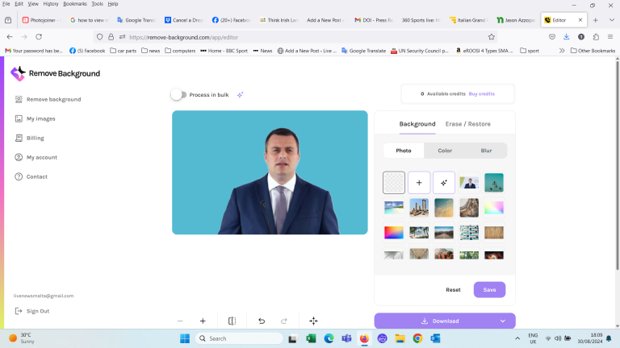Switch to the Erase / Restore tab
The image size is (620, 348).
pyautogui.click(x=467, y=124)
